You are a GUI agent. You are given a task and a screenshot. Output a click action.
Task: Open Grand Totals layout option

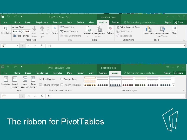15,82
